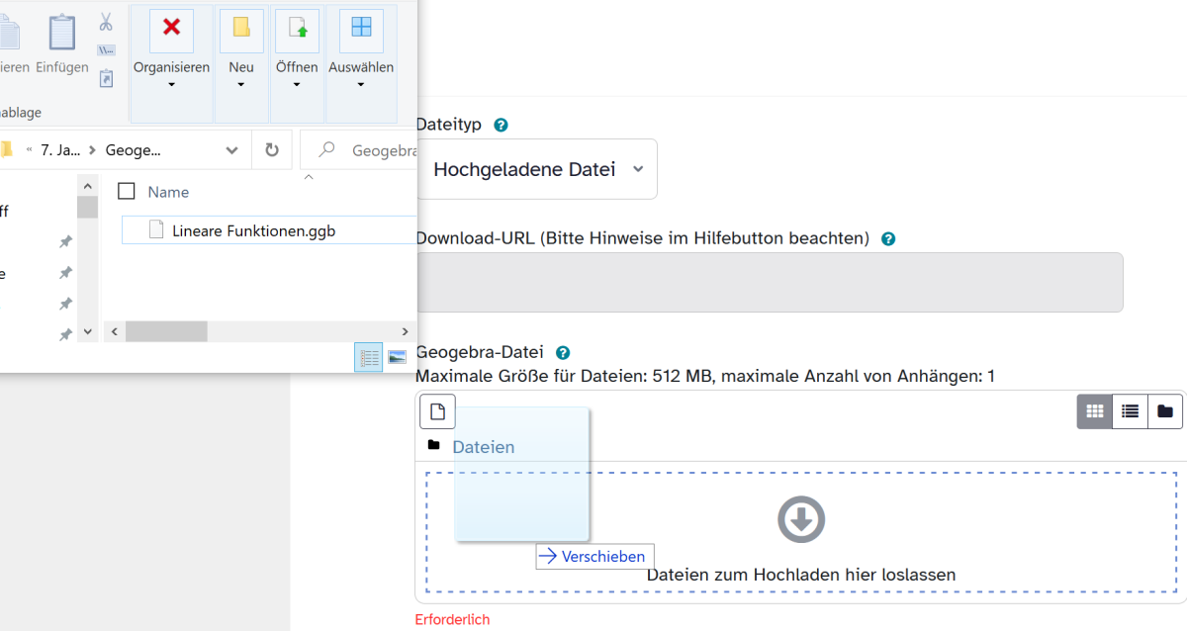Click the Geogebra search box in Explorer

coord(359,150)
